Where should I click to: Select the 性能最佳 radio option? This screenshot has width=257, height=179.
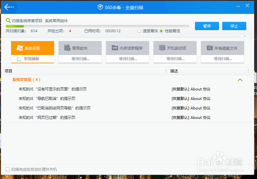[161, 31]
